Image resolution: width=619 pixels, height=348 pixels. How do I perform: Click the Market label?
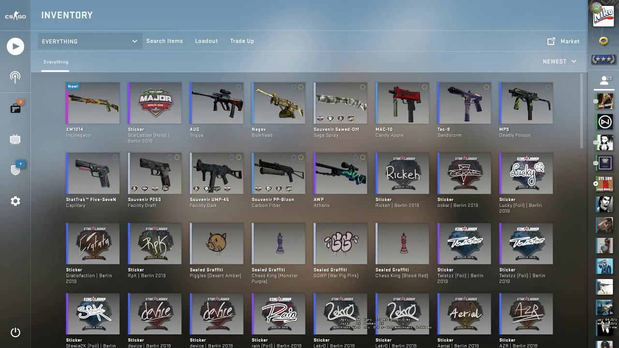click(x=570, y=41)
